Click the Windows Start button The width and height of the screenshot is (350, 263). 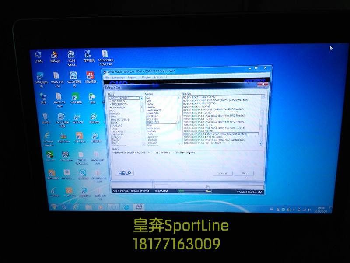tap(53, 207)
